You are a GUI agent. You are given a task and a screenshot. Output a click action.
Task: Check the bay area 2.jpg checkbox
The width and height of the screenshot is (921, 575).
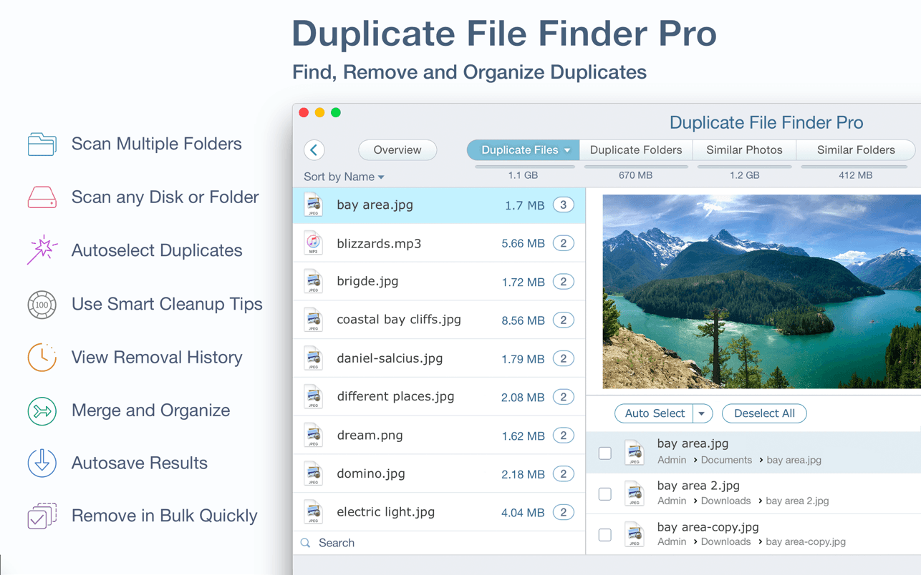605,493
